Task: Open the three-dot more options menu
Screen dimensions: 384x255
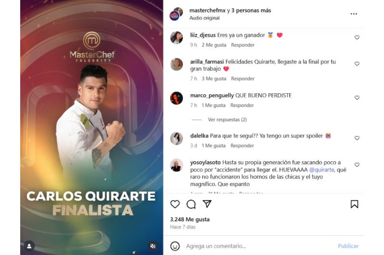Action: (x=354, y=14)
